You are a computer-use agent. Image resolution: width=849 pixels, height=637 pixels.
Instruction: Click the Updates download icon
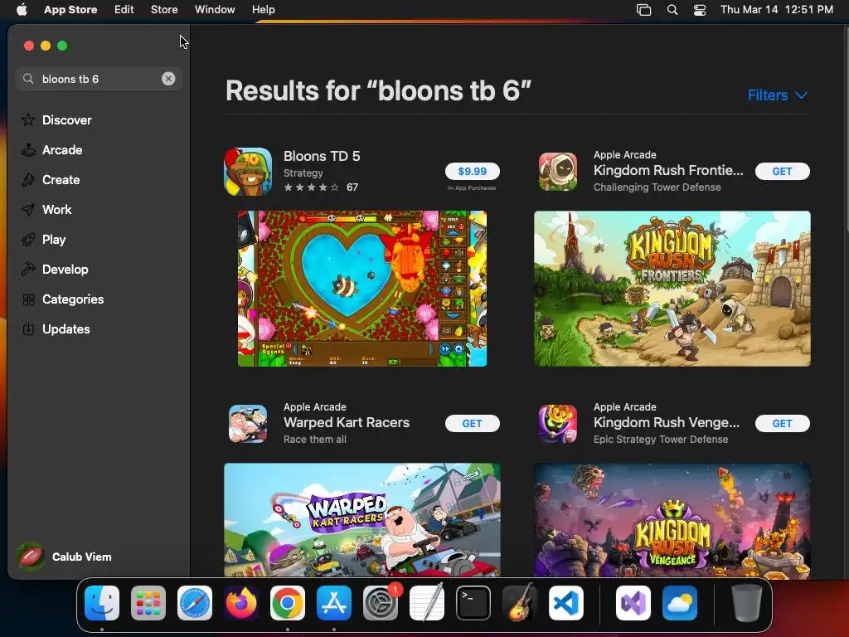[28, 328]
